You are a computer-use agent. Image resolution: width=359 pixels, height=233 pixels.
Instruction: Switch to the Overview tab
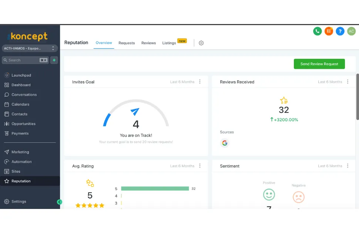pos(104,43)
